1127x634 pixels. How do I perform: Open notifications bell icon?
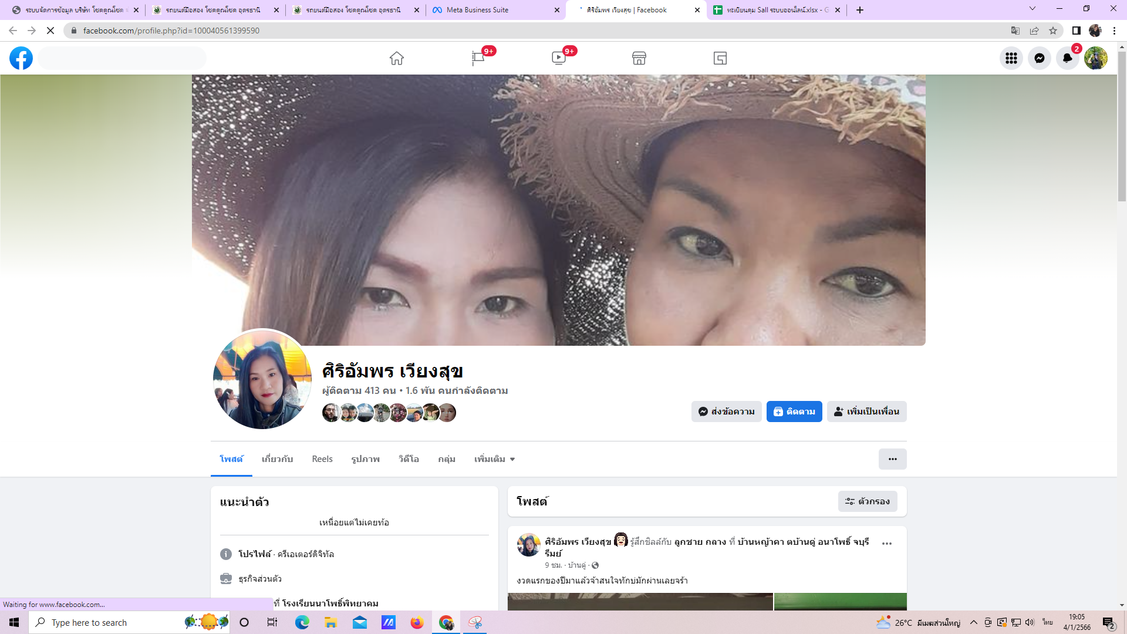coord(1067,58)
